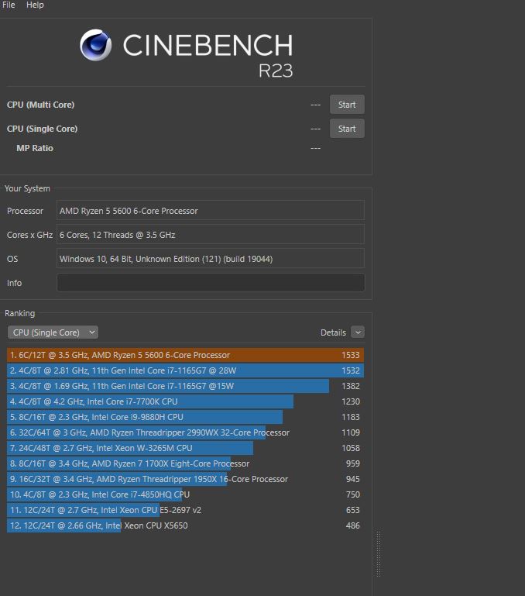Grab the dotted panel resize handle

pyautogui.click(x=379, y=554)
